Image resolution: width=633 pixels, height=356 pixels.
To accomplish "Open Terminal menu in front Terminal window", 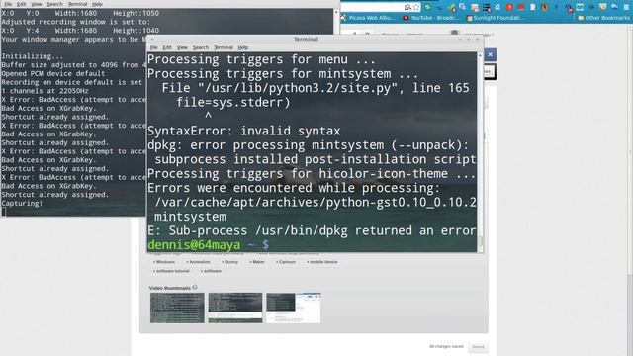I will click(x=224, y=47).
